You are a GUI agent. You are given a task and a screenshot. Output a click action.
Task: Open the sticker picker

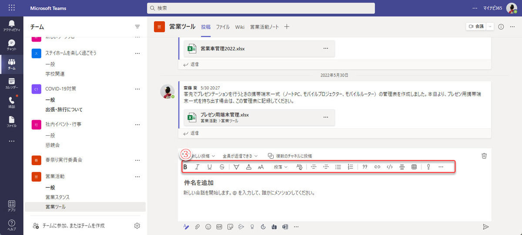pyautogui.click(x=231, y=226)
